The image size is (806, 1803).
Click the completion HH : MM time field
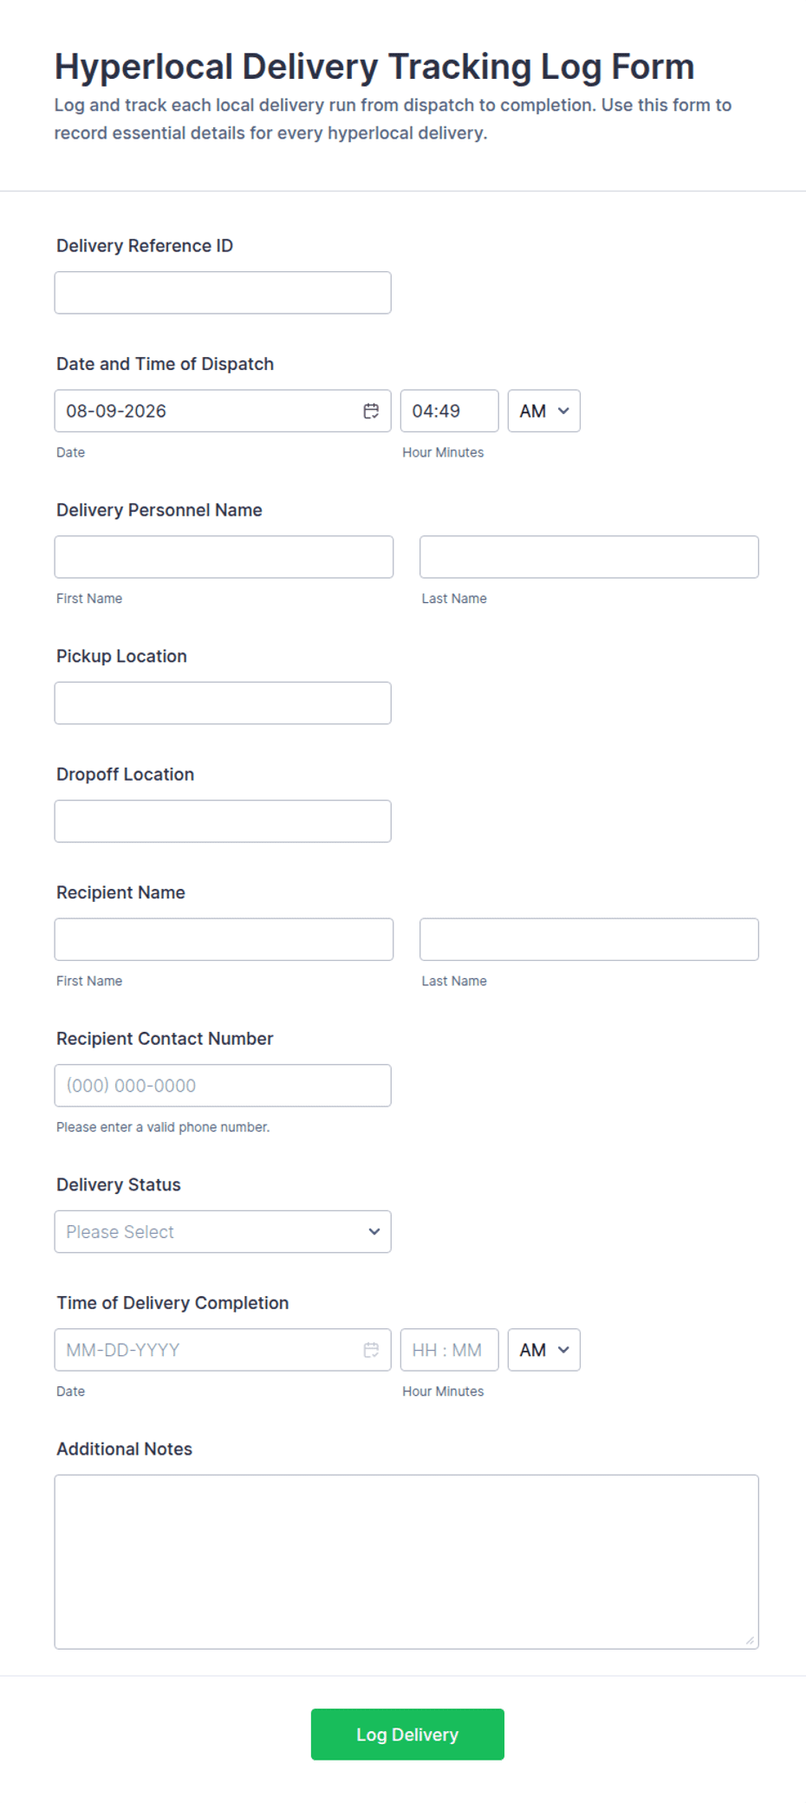click(449, 1350)
